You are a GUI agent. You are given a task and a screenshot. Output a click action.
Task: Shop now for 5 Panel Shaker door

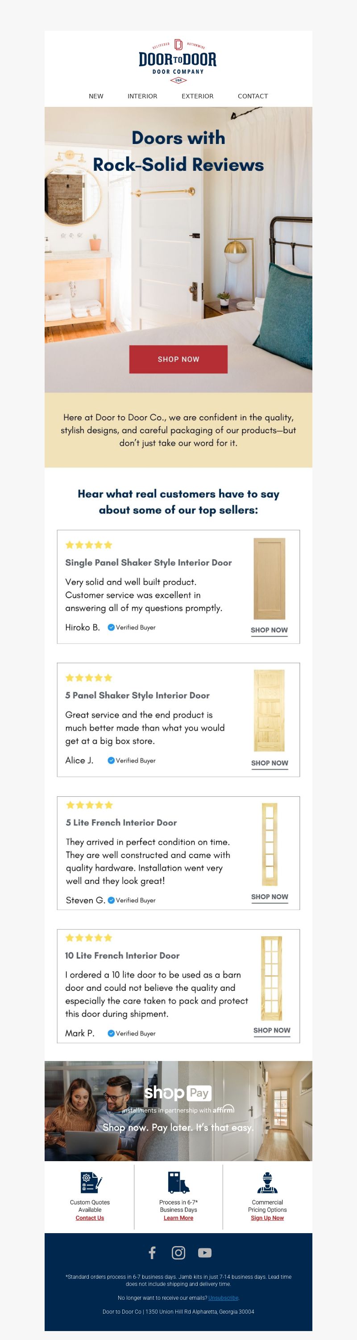pos(269,763)
